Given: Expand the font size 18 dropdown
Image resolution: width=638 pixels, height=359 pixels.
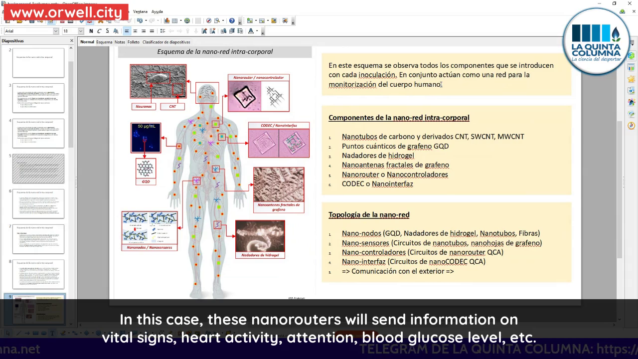Looking at the screenshot, I should 81,31.
